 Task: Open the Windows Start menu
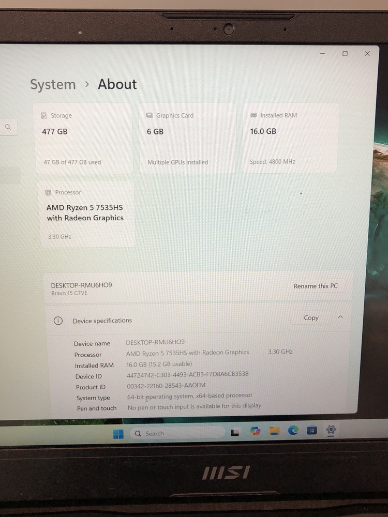point(118,434)
